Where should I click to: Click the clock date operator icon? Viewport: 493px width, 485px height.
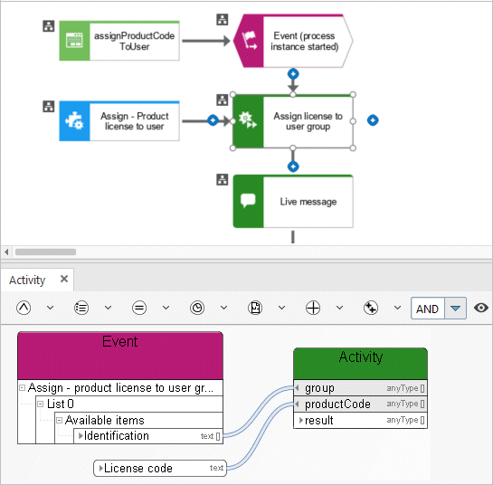pos(197,308)
